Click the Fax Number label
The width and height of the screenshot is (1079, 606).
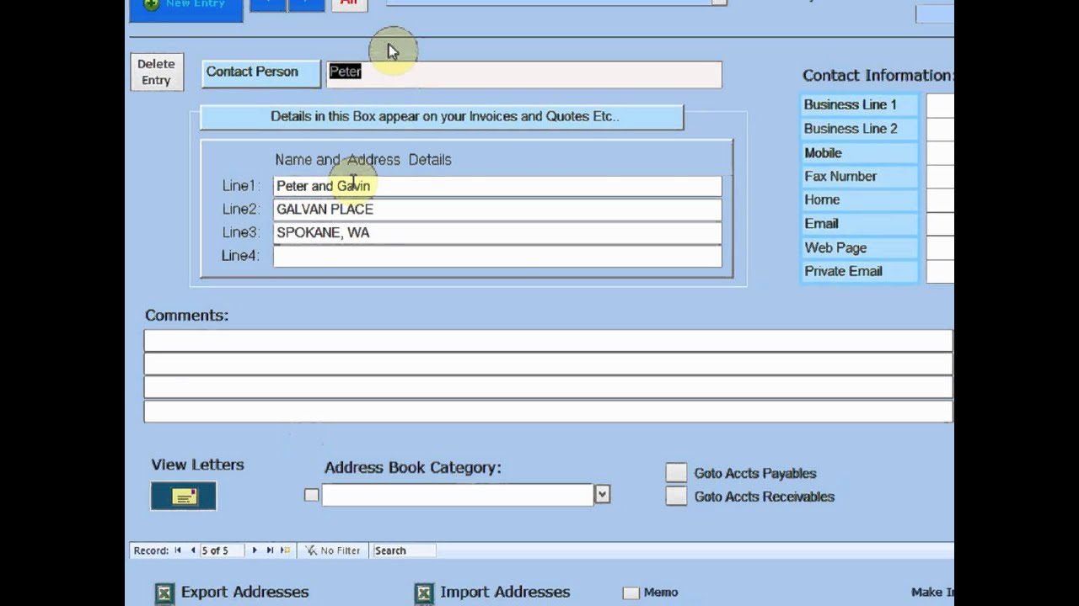[x=859, y=177]
